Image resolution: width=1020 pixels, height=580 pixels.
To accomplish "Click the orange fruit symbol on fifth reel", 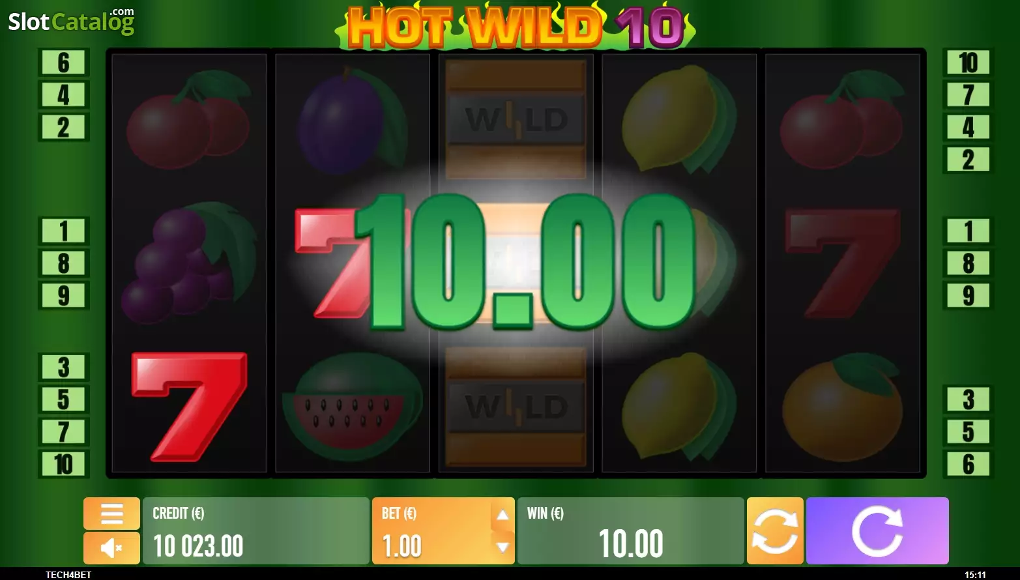I will click(843, 407).
